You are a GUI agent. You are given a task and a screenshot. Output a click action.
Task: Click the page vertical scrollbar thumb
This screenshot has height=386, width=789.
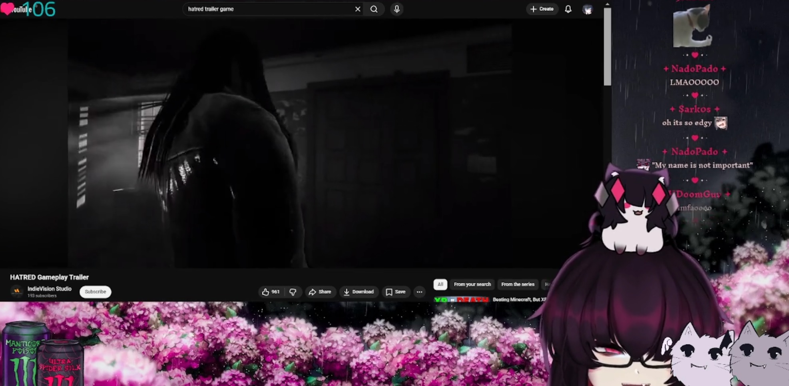tap(608, 46)
